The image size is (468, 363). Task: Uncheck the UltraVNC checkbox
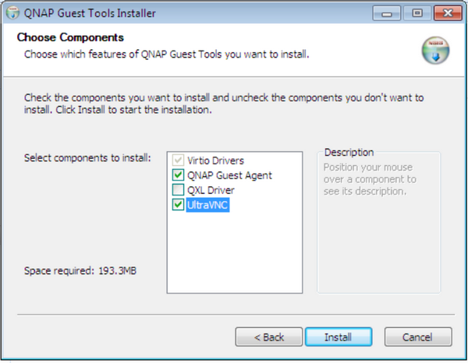(x=178, y=204)
